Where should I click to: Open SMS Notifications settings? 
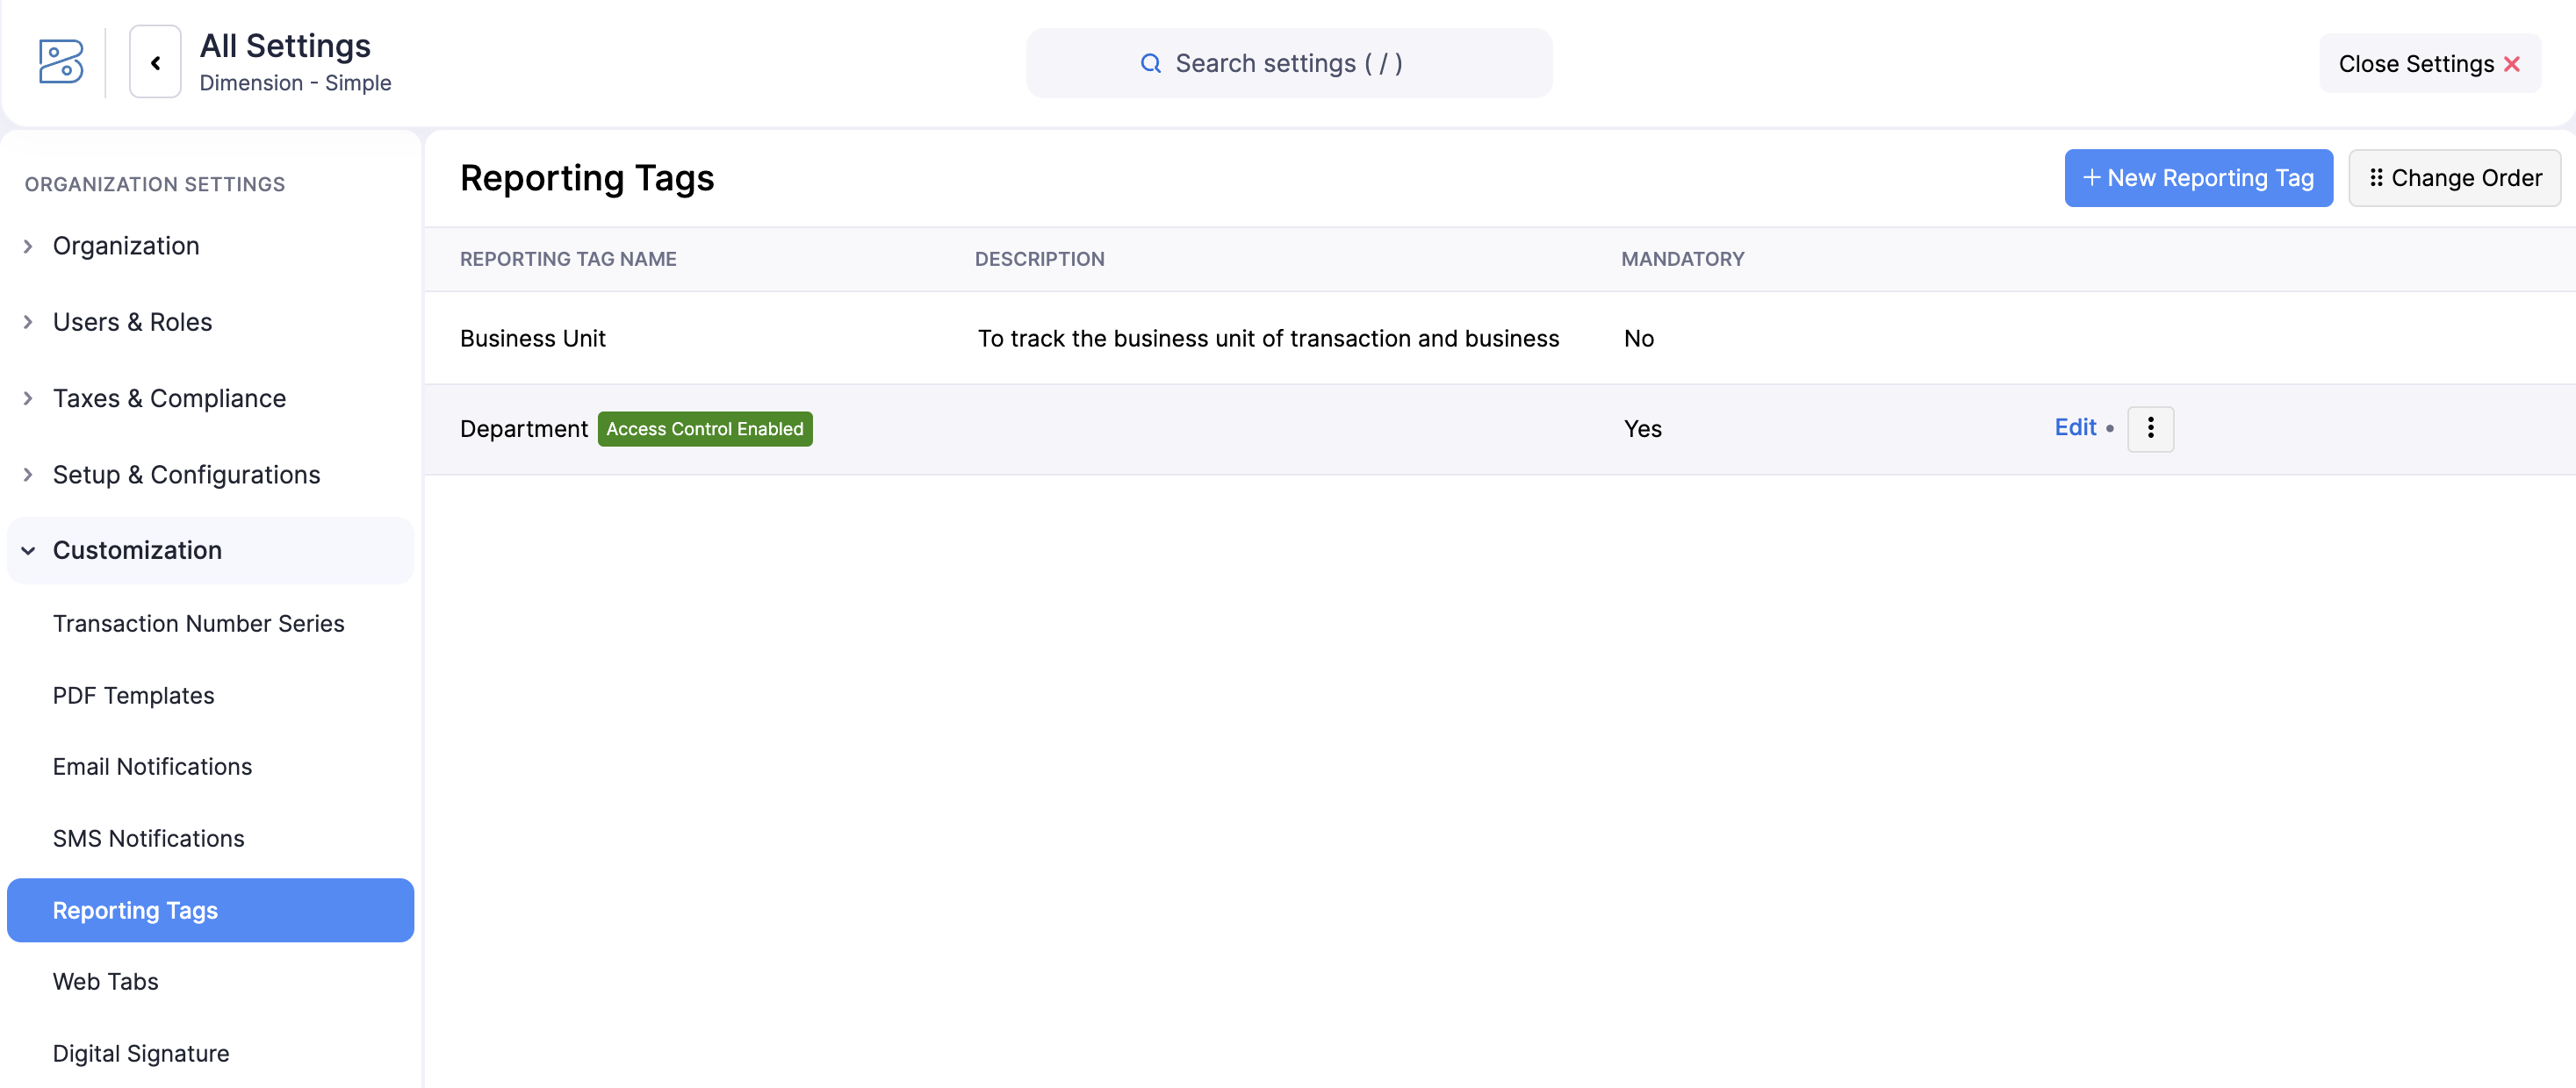pyautogui.click(x=148, y=838)
